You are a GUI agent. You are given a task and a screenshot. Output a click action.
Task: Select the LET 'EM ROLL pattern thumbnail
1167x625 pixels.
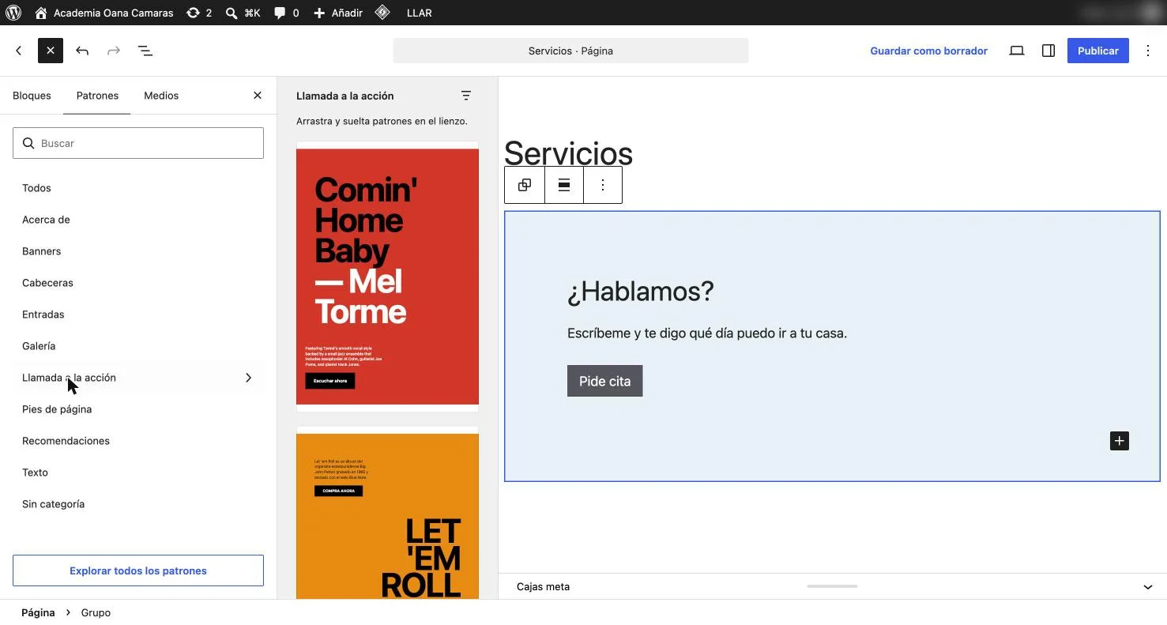point(387,514)
